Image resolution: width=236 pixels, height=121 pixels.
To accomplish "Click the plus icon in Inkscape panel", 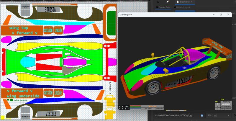I will click(235, 24).
